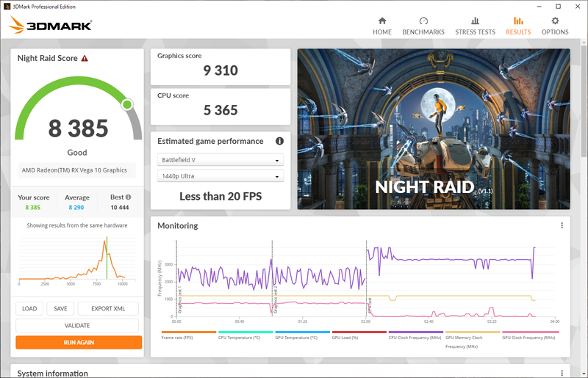Toggle GPU Temperature legend series
The width and height of the screenshot is (588, 378).
302,335
